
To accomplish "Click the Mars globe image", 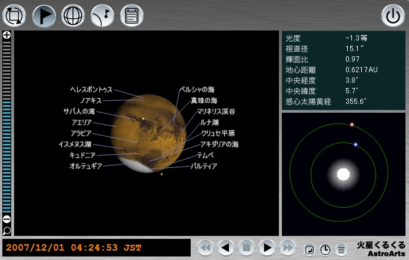I will pyautogui.click(x=148, y=133).
